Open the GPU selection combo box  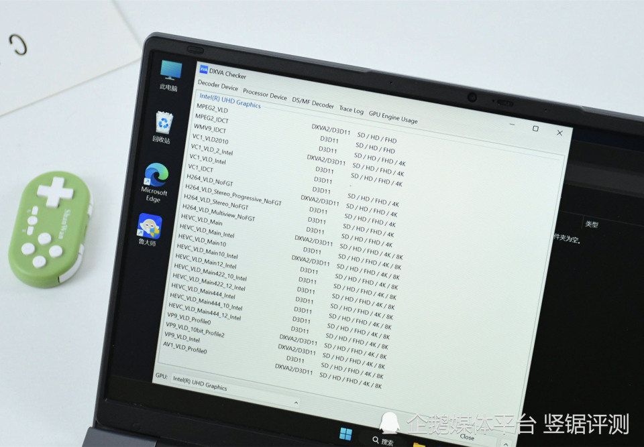coord(235,391)
